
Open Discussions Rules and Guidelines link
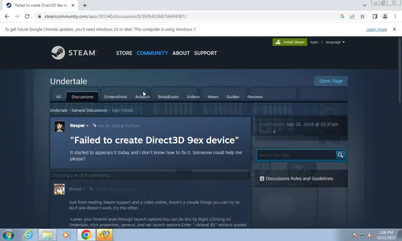coord(299,179)
